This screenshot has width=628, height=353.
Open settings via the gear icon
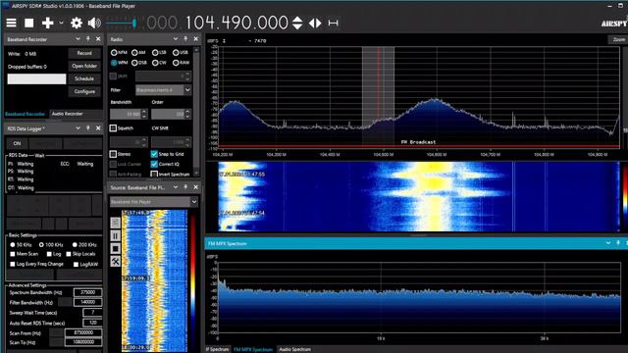(77, 23)
